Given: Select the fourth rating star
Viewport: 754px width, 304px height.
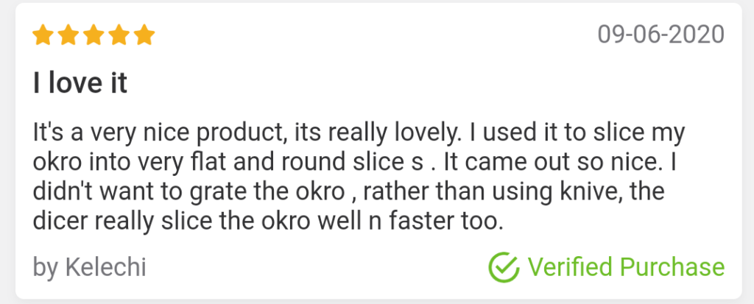Looking at the screenshot, I should pos(119,35).
